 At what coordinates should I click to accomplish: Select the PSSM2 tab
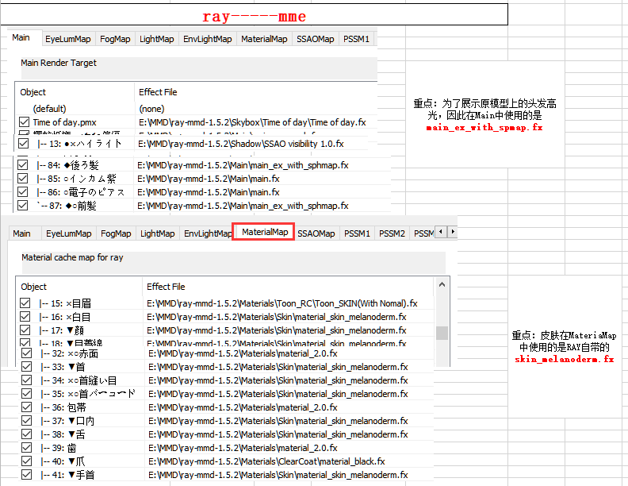(392, 233)
